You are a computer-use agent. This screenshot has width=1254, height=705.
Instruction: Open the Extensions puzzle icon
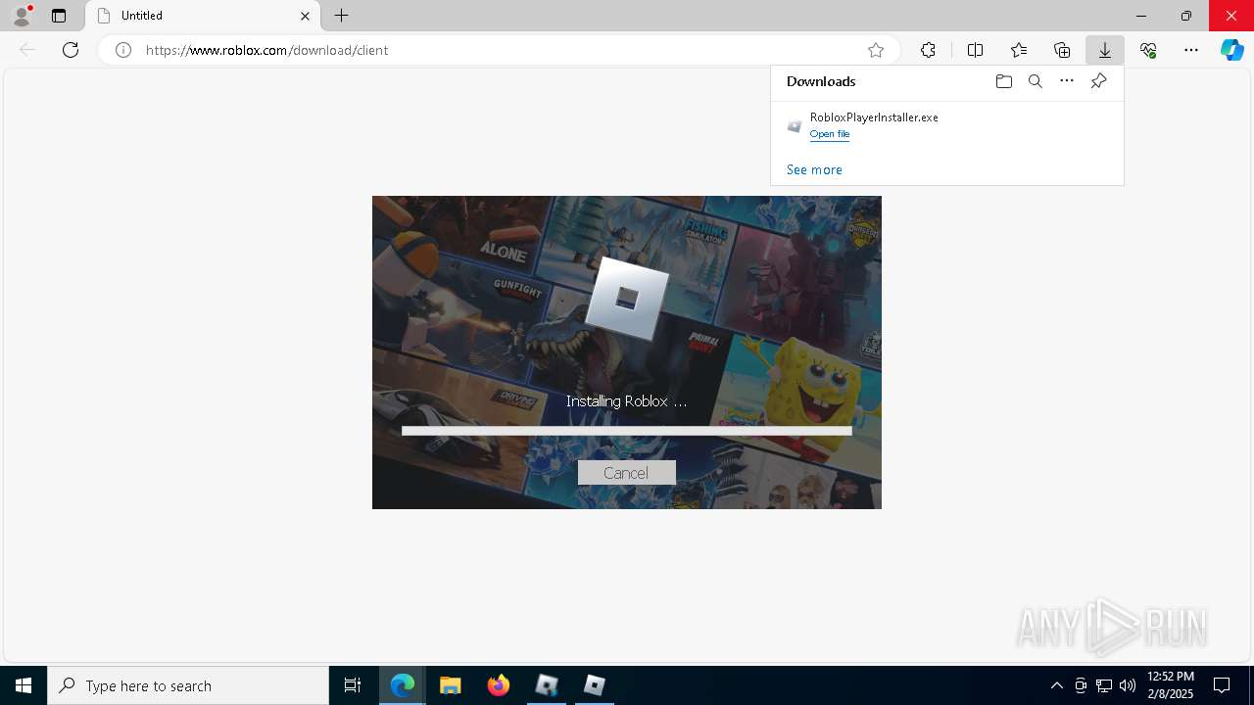[x=928, y=50]
